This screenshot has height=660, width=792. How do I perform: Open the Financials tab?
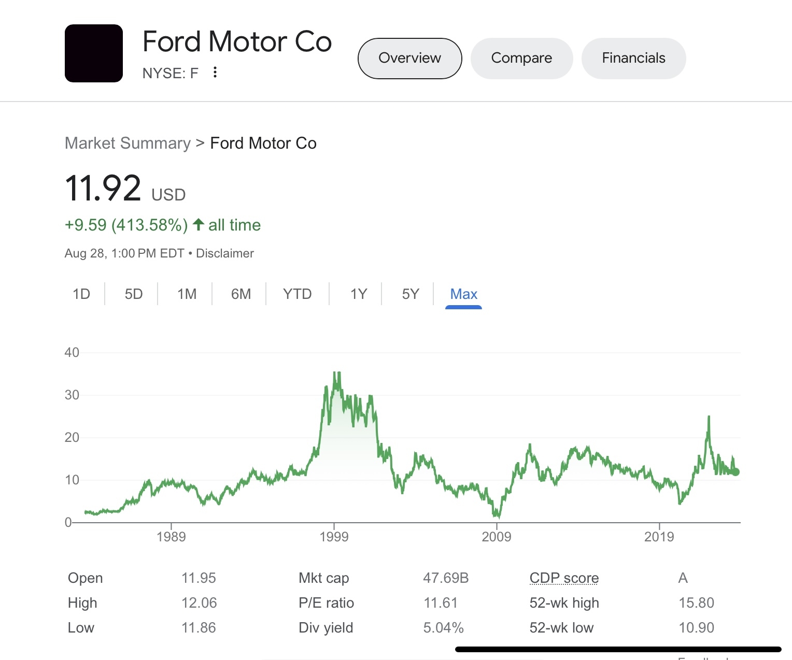point(633,58)
